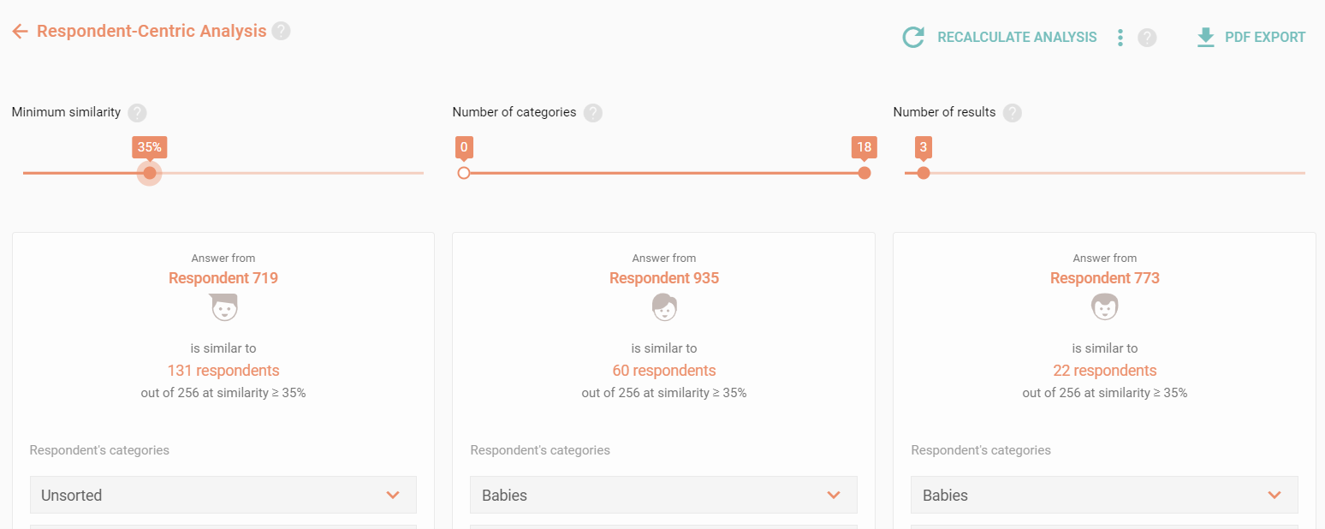This screenshot has height=529, width=1325.
Task: Click Respondent 719 avatar icon
Action: (223, 306)
